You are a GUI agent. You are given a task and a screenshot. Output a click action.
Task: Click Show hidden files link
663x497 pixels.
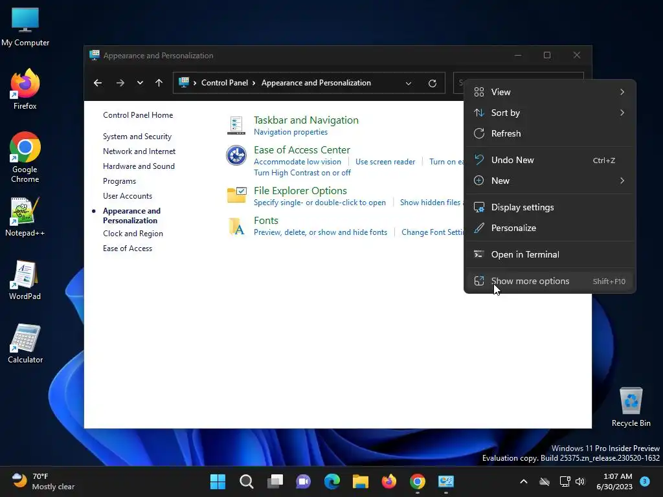431,203
